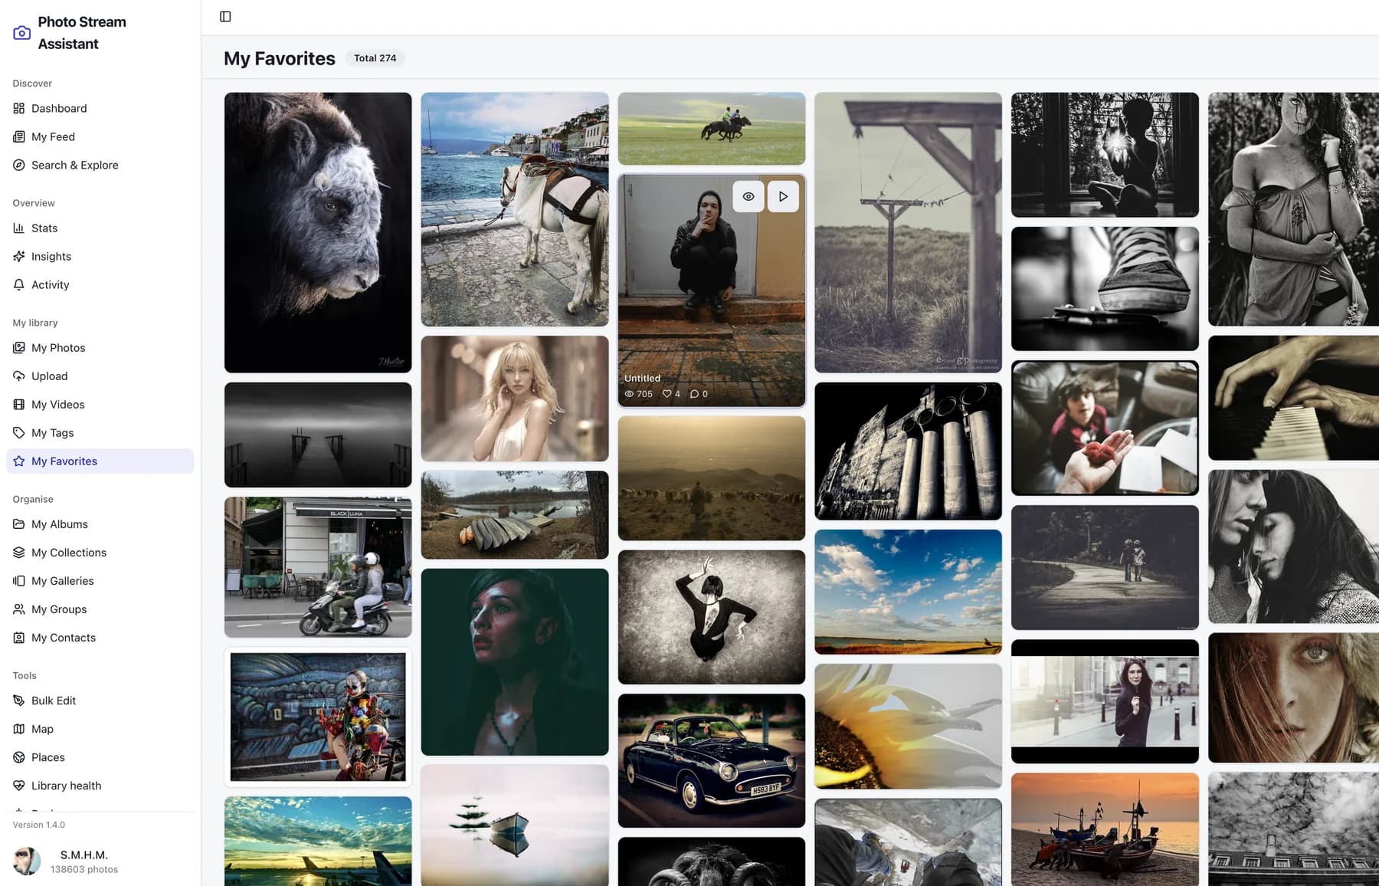The width and height of the screenshot is (1379, 886).
Task: Go to My Feed
Action: (x=100, y=136)
